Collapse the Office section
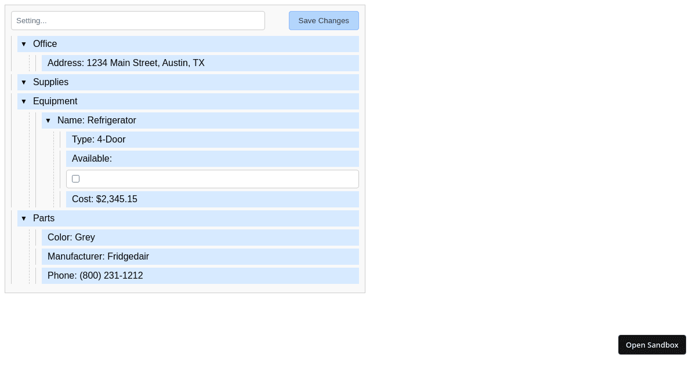 coord(24,44)
